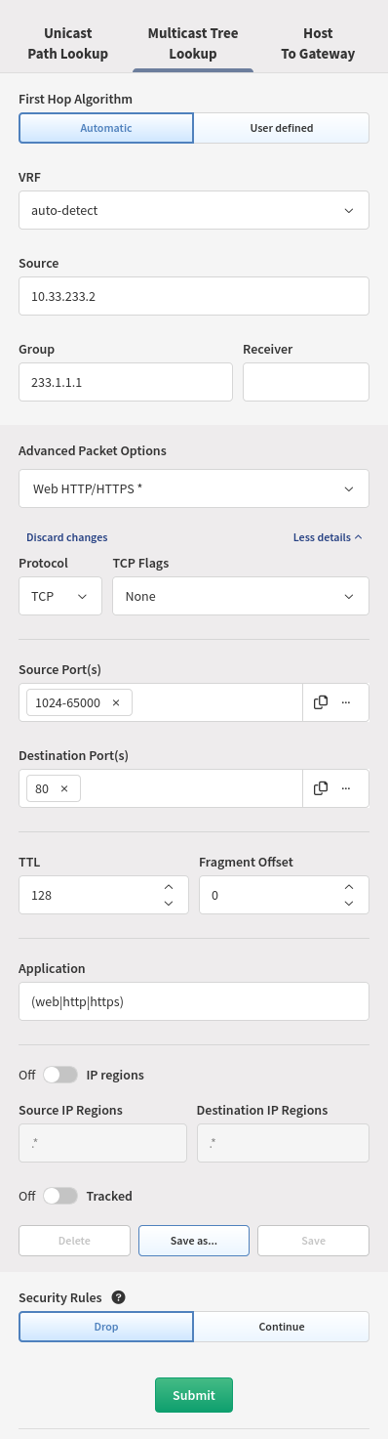Click the Receiver input field
Image resolution: width=388 pixels, height=1439 pixels.
[x=306, y=382]
